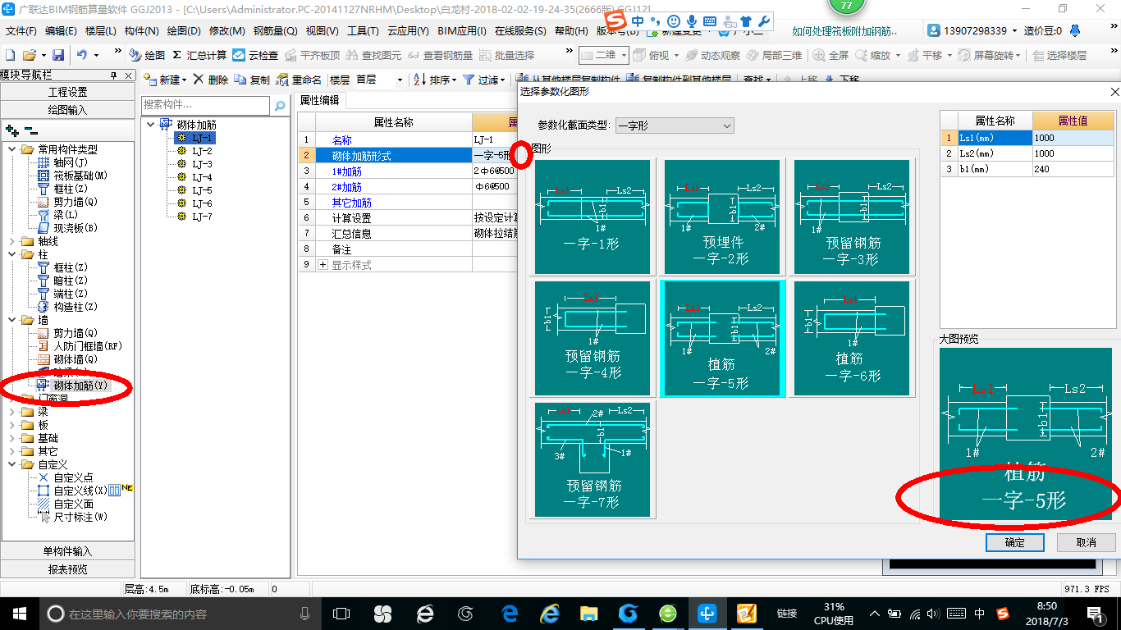
Task: Confirm with 确定 button in dialog
Action: pos(1014,542)
